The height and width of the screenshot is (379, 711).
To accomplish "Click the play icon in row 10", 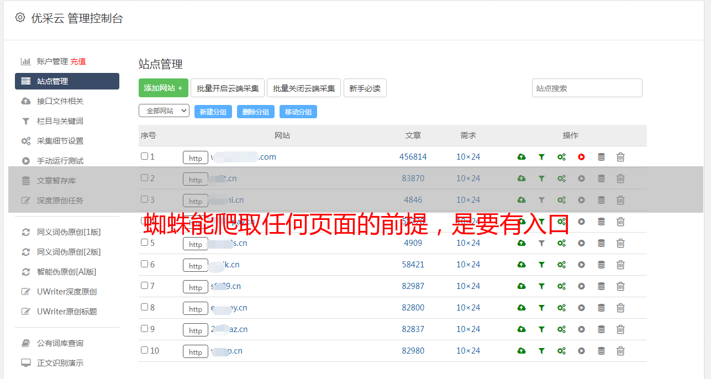I will 581,351.
